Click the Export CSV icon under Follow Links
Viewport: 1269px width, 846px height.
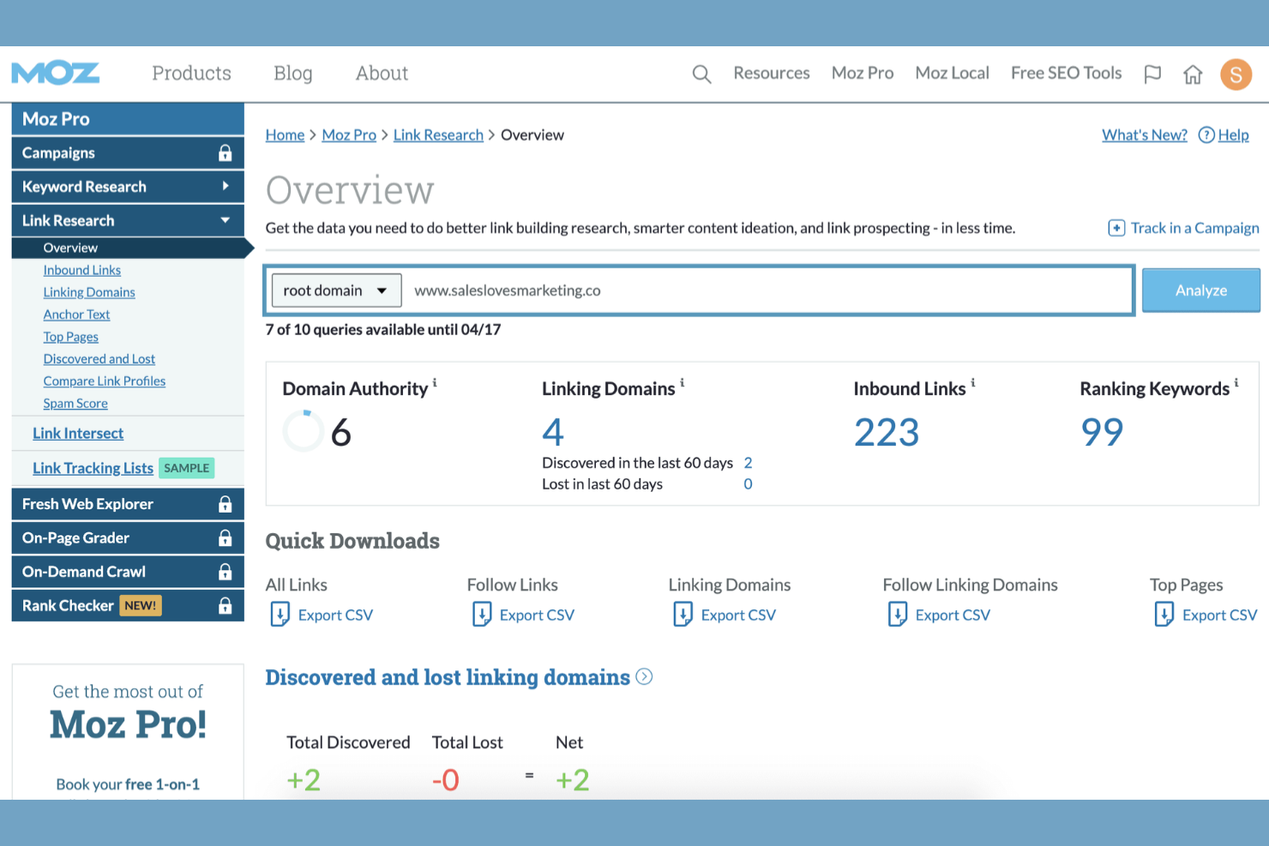(482, 615)
